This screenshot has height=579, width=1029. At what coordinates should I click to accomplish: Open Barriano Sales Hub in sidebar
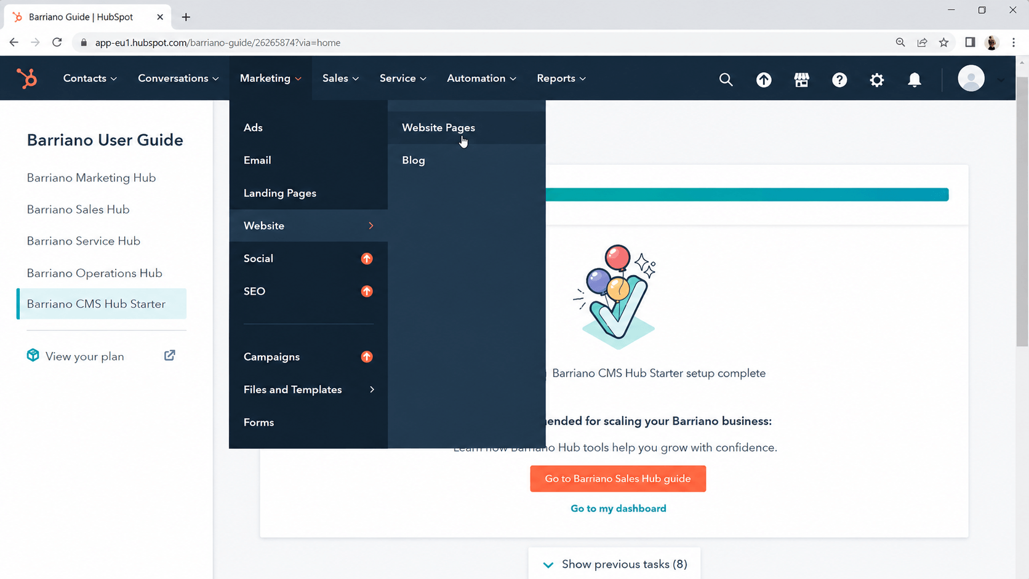point(78,209)
